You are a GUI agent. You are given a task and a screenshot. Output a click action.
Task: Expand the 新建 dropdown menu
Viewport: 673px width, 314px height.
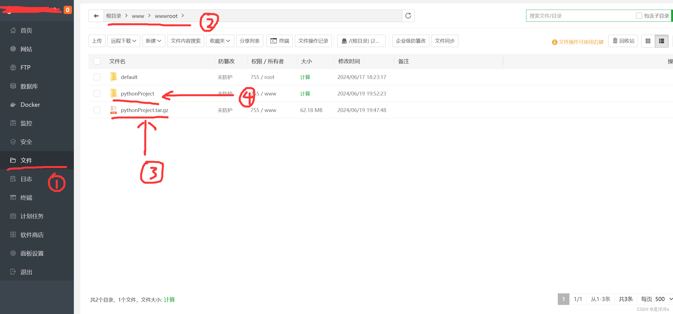(x=154, y=41)
